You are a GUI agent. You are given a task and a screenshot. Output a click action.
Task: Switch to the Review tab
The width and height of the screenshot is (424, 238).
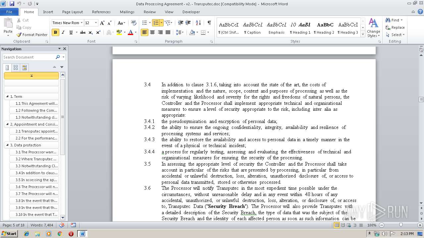[x=150, y=12]
